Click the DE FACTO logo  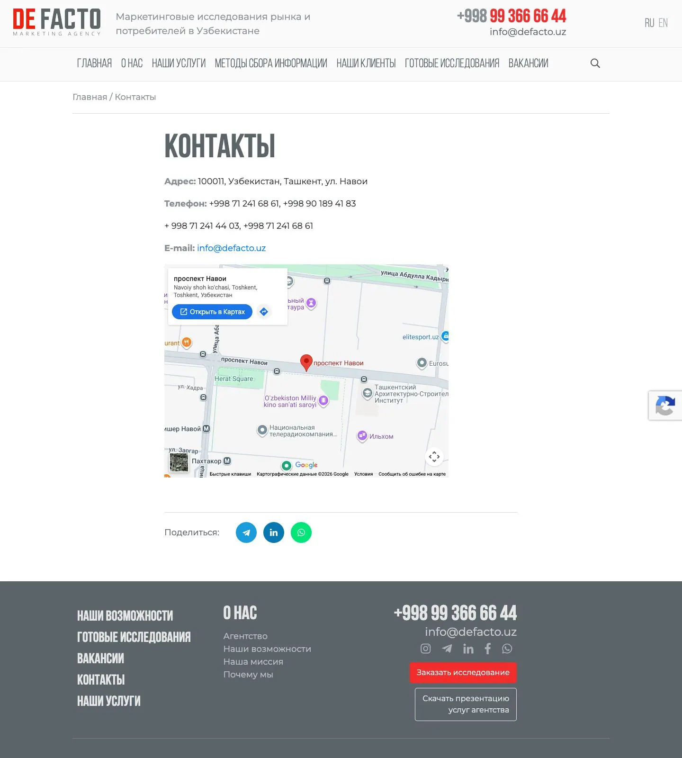57,22
